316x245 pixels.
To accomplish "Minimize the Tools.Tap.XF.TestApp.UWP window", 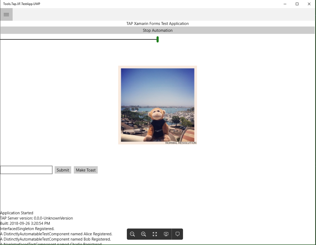I will [284, 4].
